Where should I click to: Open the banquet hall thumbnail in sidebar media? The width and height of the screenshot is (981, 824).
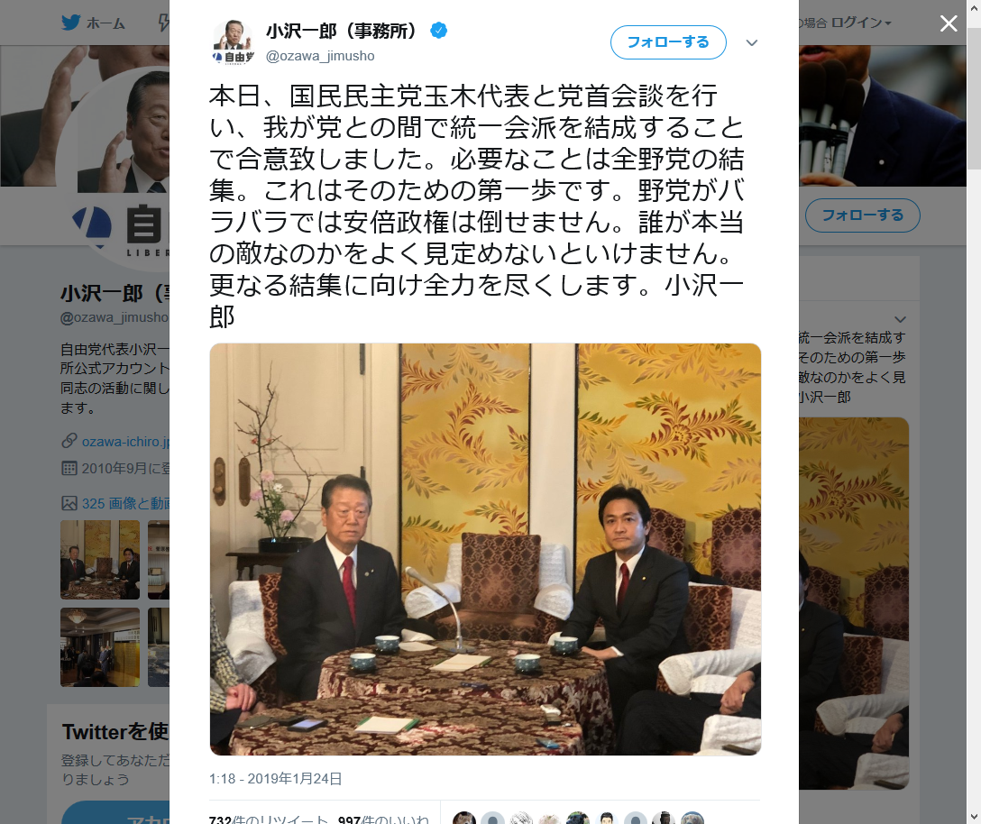pos(100,647)
